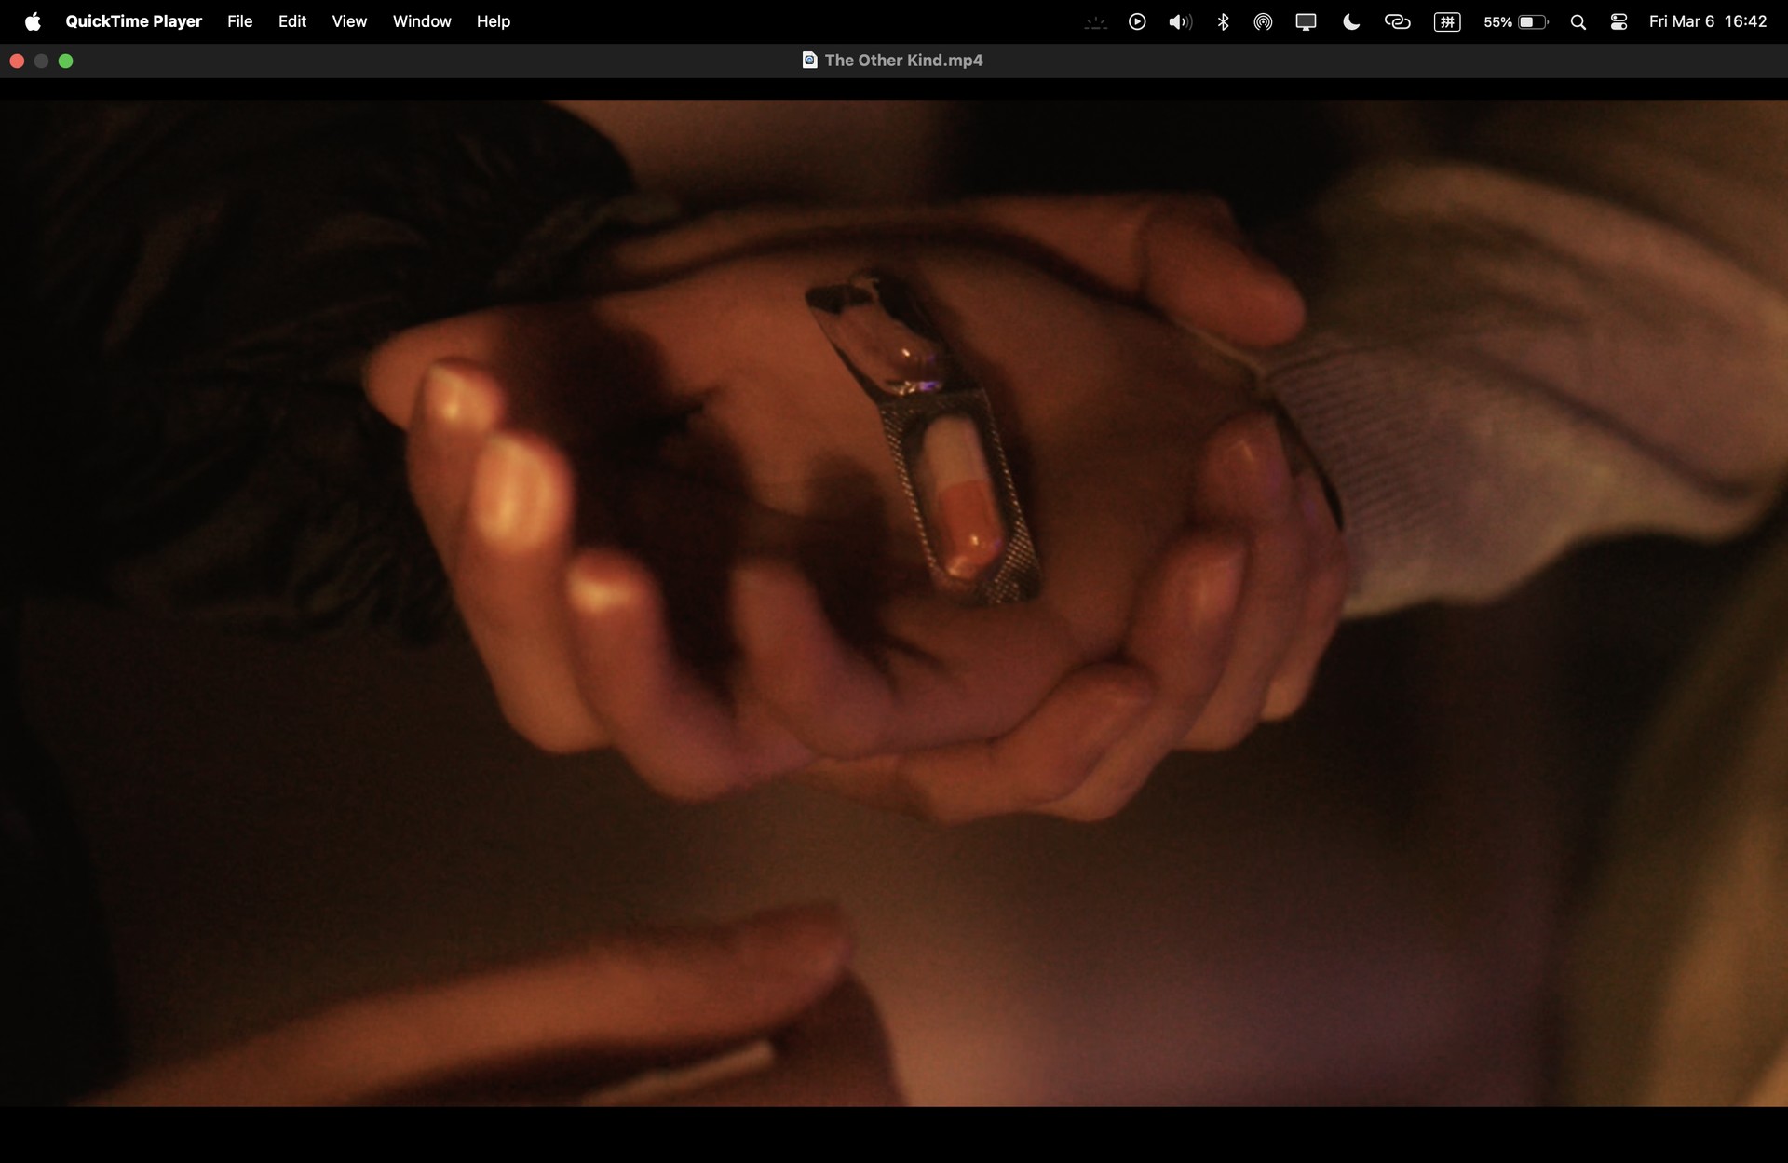Open the Window menu
Image resolution: width=1788 pixels, height=1163 pixels.
pyautogui.click(x=422, y=21)
